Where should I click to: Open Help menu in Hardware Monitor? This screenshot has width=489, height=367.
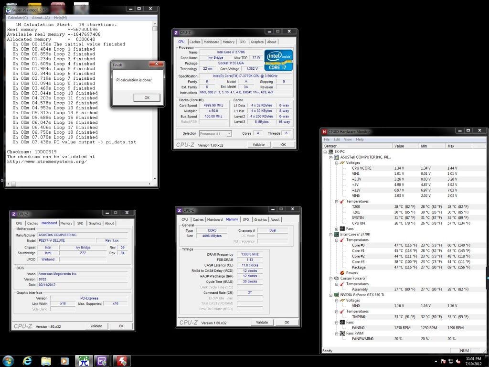tap(360, 140)
